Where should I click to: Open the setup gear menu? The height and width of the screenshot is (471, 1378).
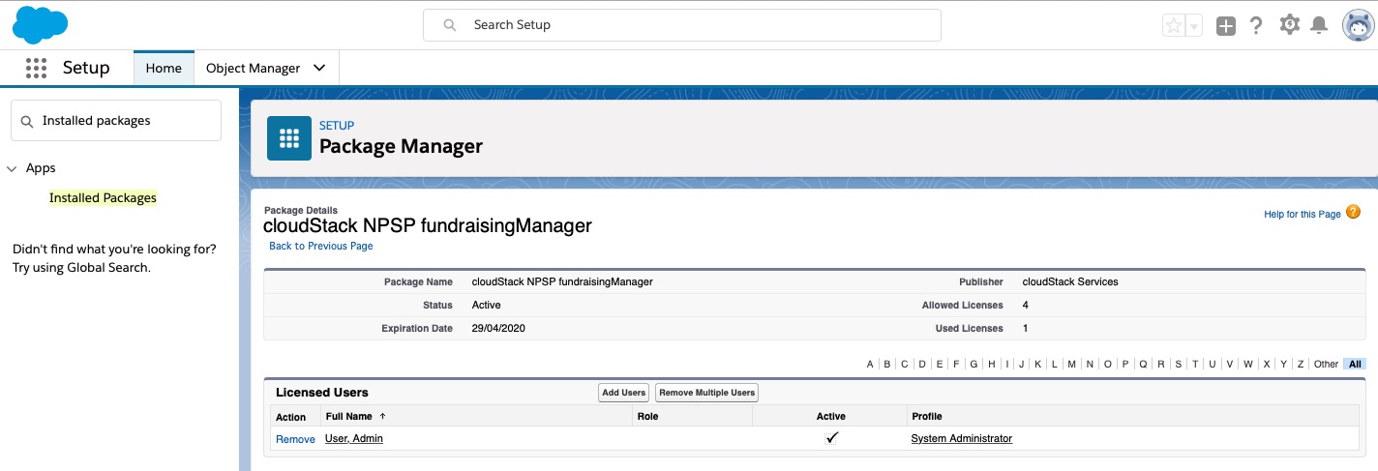click(x=1289, y=25)
